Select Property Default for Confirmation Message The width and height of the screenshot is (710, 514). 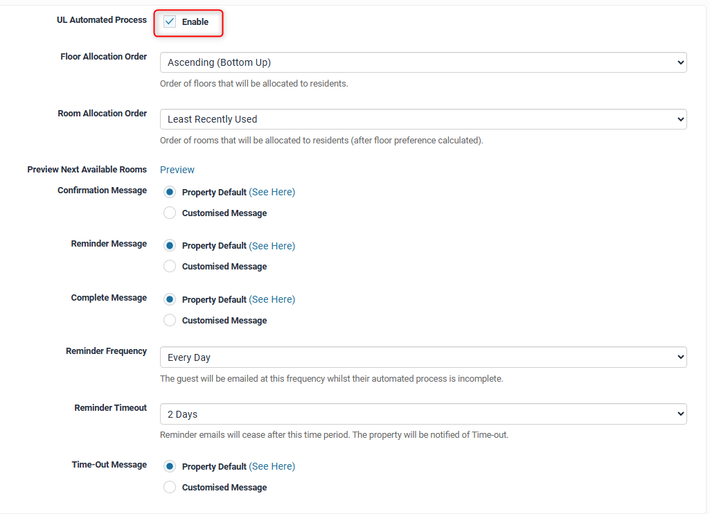[x=170, y=192]
